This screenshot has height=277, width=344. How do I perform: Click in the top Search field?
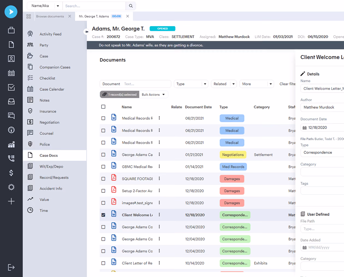coord(94,6)
